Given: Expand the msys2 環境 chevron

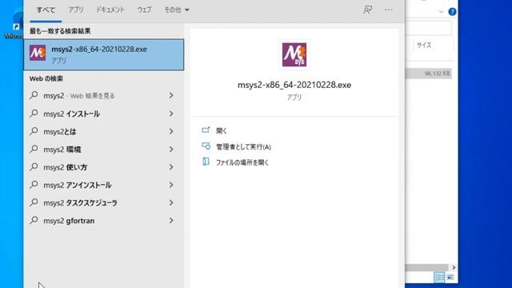Looking at the screenshot, I should pos(171,150).
